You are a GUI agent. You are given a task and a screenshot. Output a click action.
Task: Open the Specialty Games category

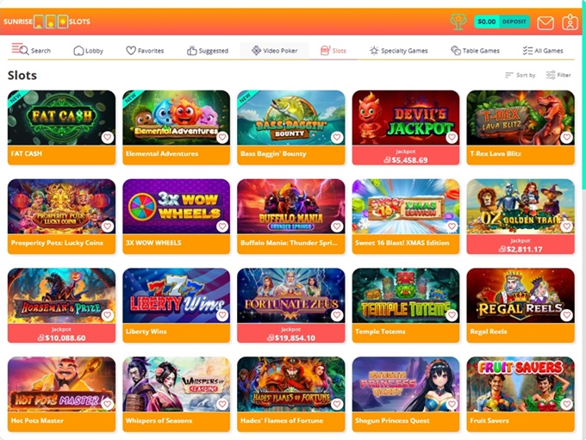click(x=398, y=51)
